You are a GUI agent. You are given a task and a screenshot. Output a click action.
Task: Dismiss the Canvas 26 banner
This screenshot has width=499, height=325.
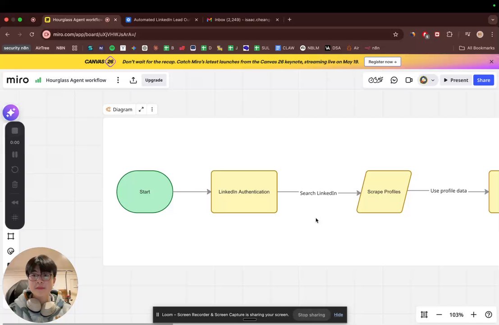491,62
